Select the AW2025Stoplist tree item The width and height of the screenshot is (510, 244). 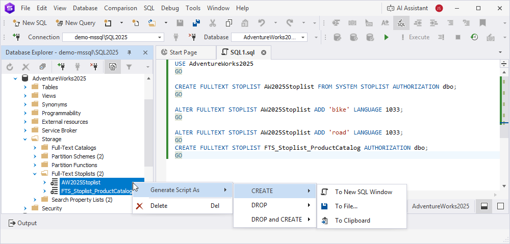[81, 182]
